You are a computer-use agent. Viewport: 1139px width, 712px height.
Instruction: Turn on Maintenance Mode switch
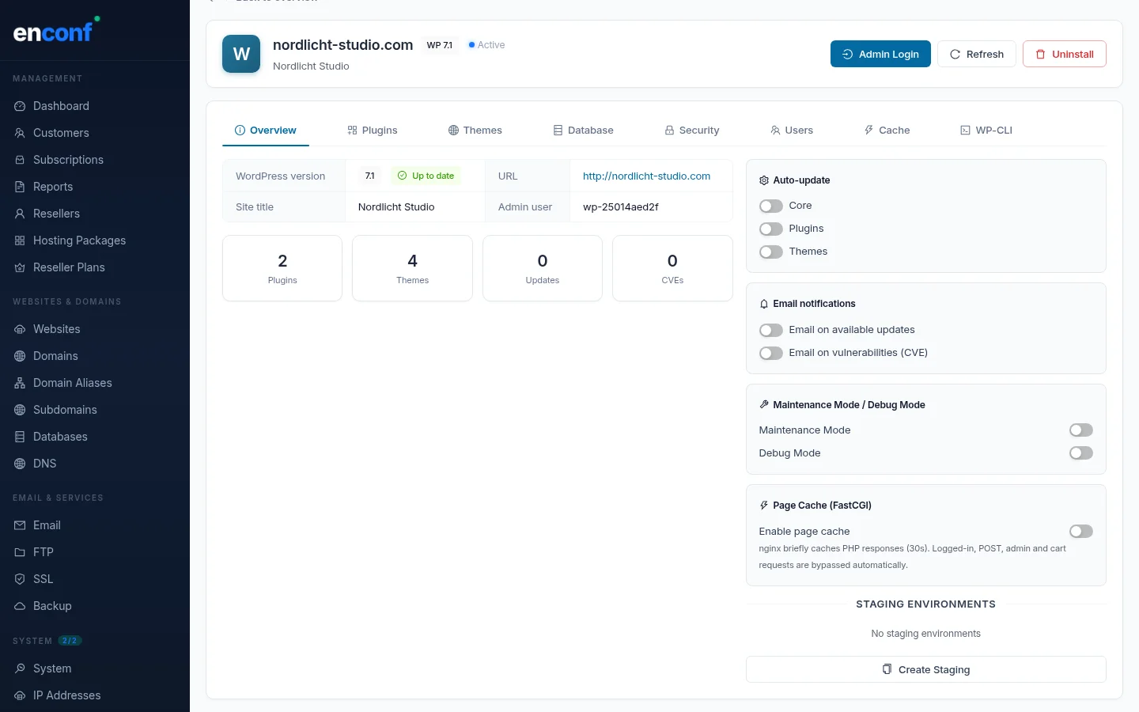click(x=1081, y=430)
